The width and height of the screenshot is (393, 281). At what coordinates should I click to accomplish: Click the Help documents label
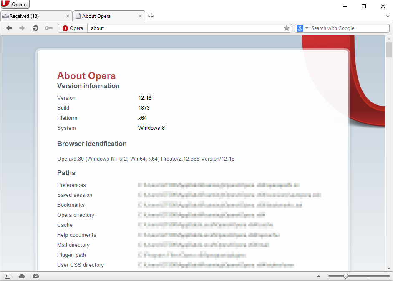click(x=76, y=235)
